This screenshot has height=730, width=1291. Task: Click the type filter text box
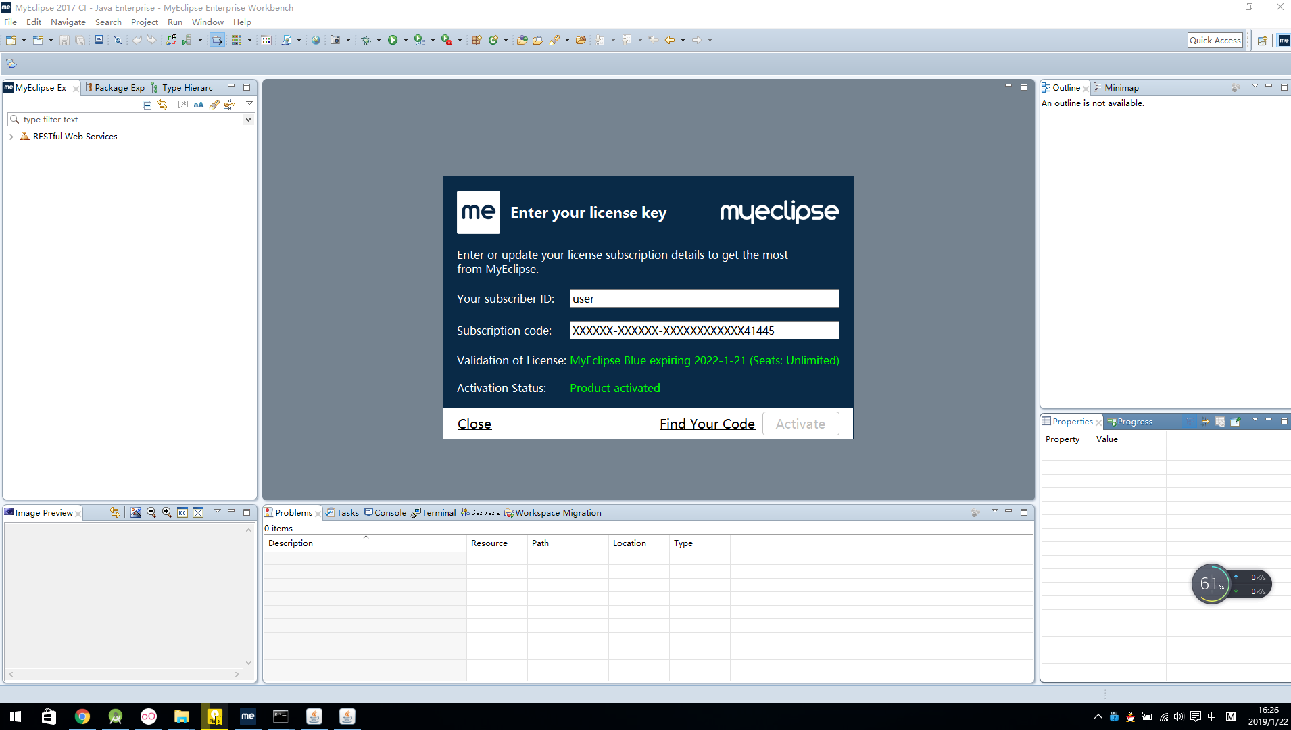click(x=131, y=120)
